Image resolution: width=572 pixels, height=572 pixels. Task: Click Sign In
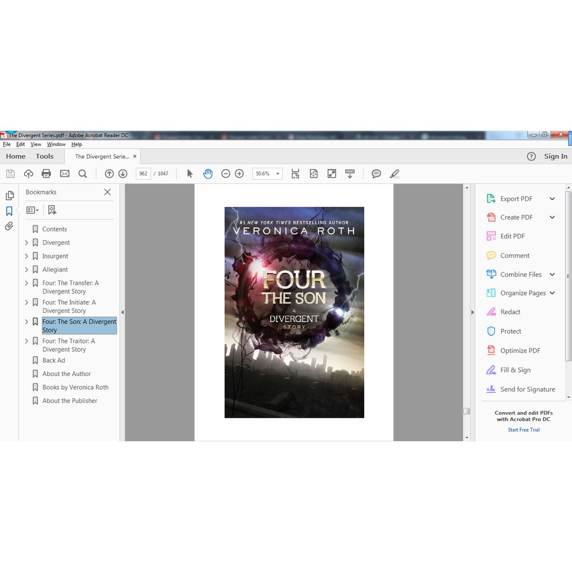[555, 156]
